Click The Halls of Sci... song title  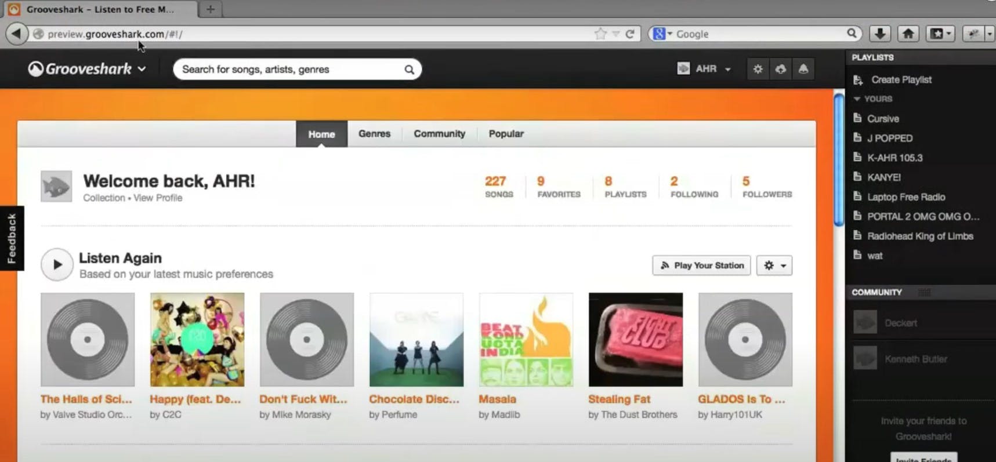[x=86, y=399]
